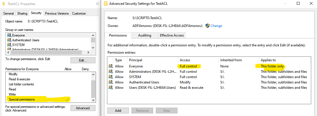Click the down arrow of group names scrollbar

[93, 48]
